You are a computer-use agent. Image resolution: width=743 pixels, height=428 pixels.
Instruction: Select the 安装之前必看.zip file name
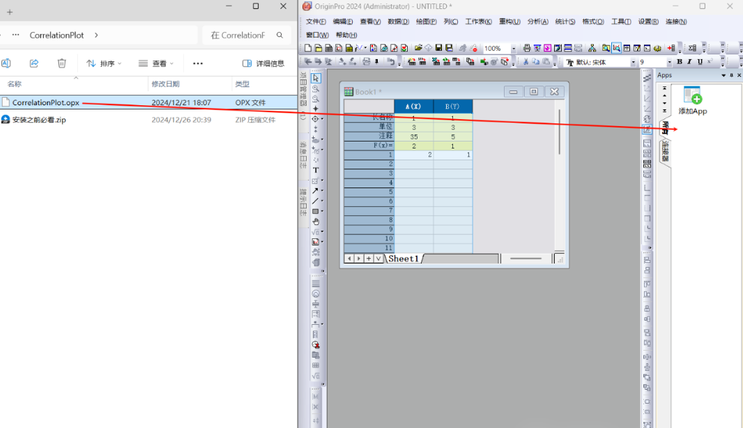point(39,120)
